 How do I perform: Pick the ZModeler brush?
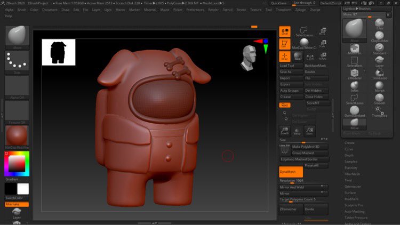[355, 74]
